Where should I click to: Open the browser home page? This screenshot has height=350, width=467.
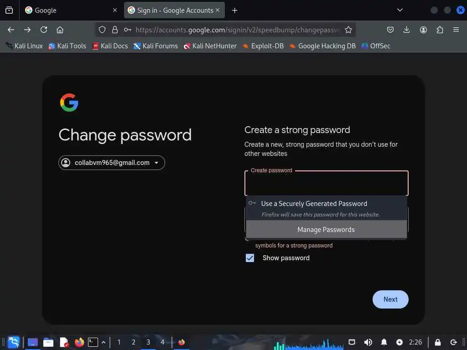click(x=60, y=30)
